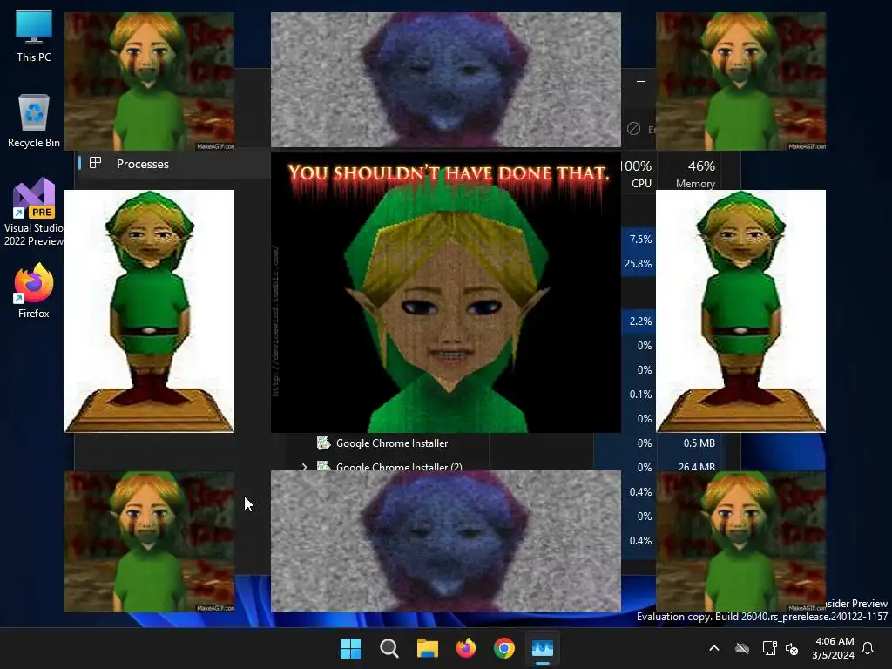Open the This PC desktop icon
This screenshot has height=669, width=892.
tap(34, 37)
